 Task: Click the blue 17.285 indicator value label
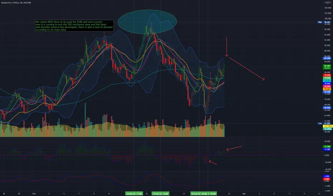pos(327,149)
